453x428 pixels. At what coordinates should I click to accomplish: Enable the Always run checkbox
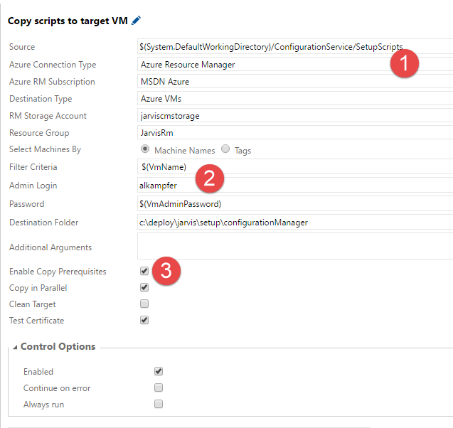pyautogui.click(x=159, y=404)
